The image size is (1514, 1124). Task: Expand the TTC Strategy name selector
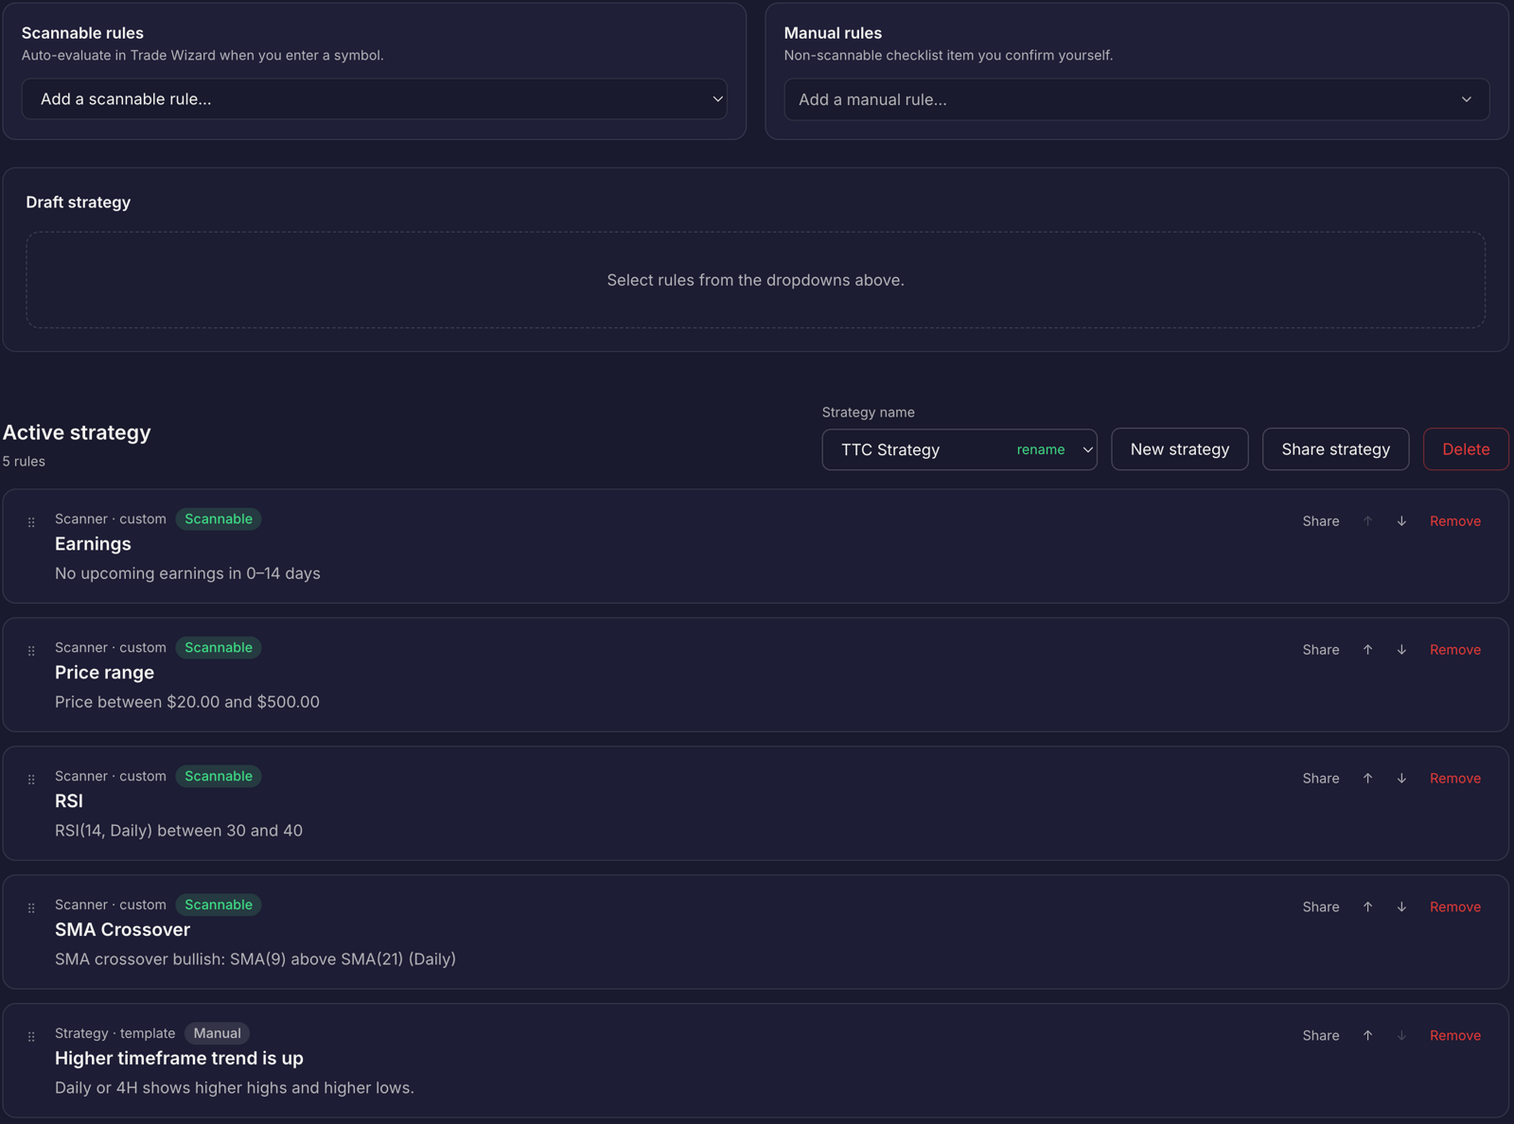(x=1087, y=449)
